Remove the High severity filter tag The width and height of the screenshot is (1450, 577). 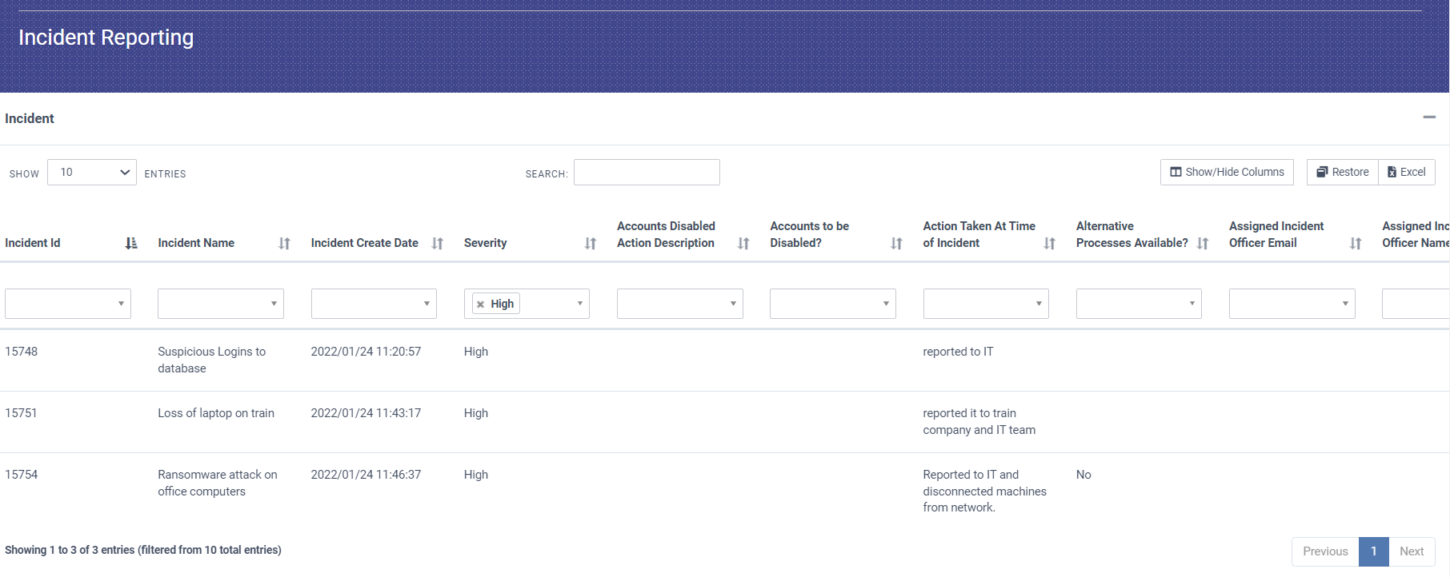tap(480, 304)
